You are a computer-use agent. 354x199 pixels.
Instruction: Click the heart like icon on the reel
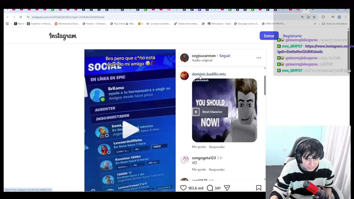(183, 188)
